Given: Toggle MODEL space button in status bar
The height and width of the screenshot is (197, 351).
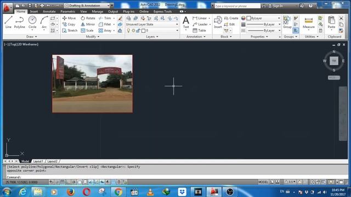Looking at the screenshot, I should 263,182.
